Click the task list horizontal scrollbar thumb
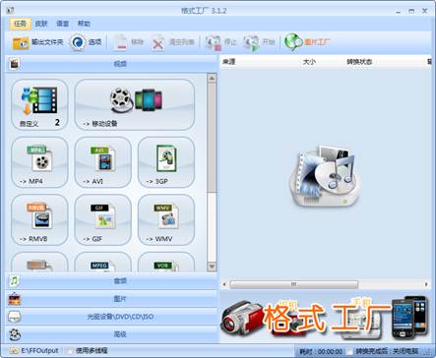This screenshot has height=358, width=436. 294,284
